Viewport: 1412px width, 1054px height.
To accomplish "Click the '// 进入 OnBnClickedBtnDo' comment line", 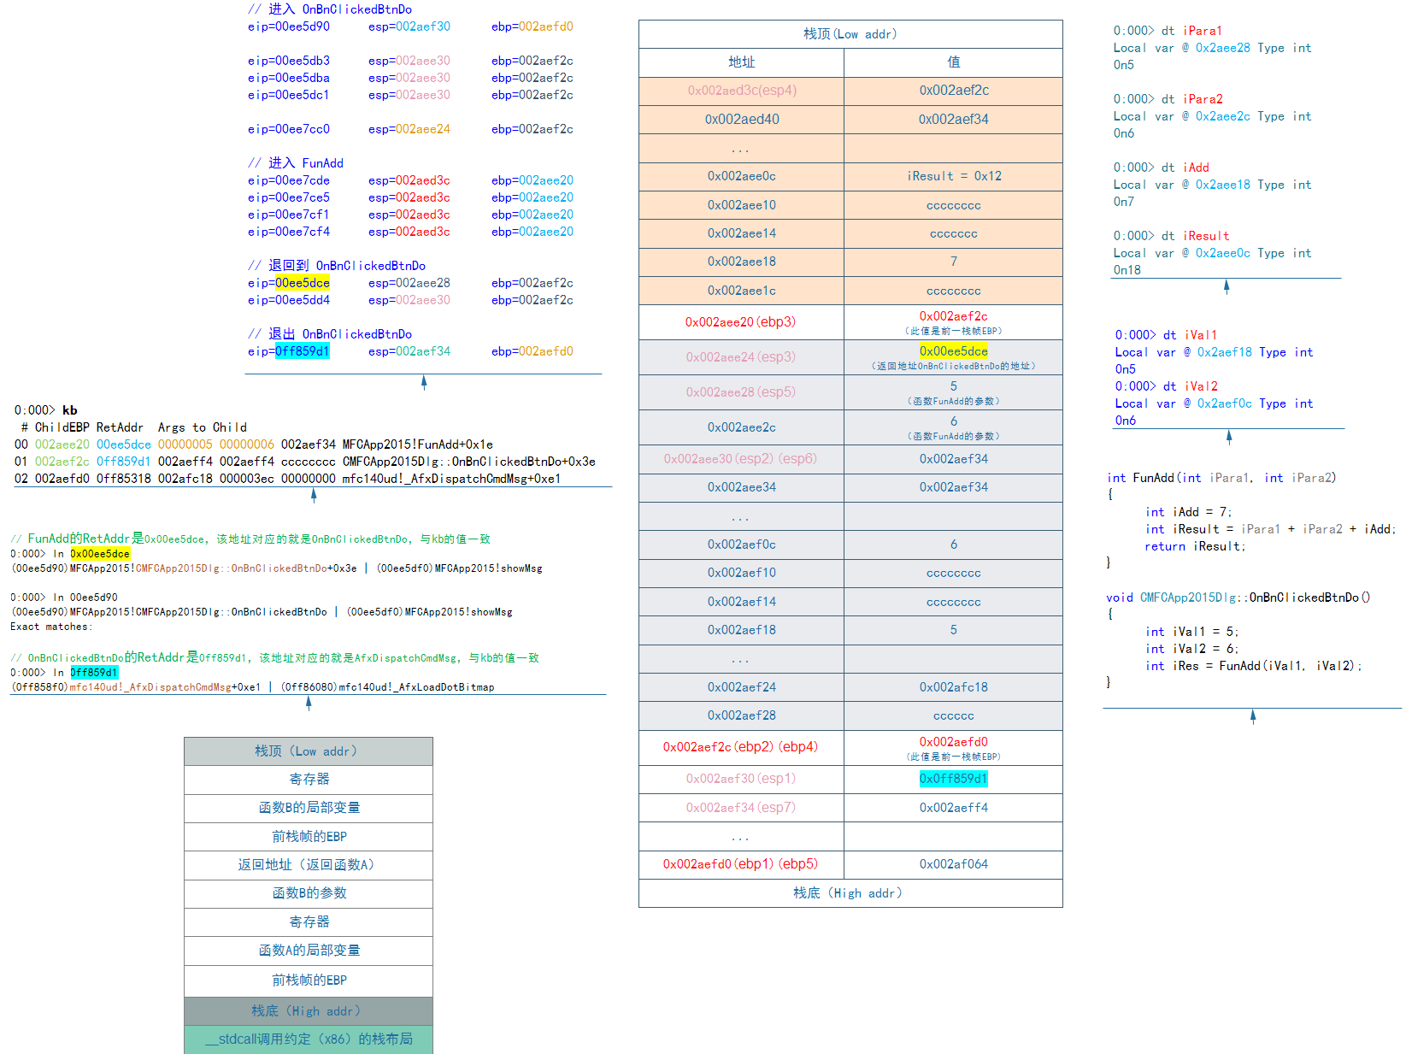I will click(x=330, y=9).
